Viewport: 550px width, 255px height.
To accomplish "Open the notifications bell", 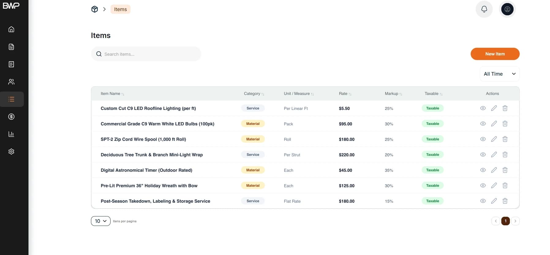I will point(484,9).
